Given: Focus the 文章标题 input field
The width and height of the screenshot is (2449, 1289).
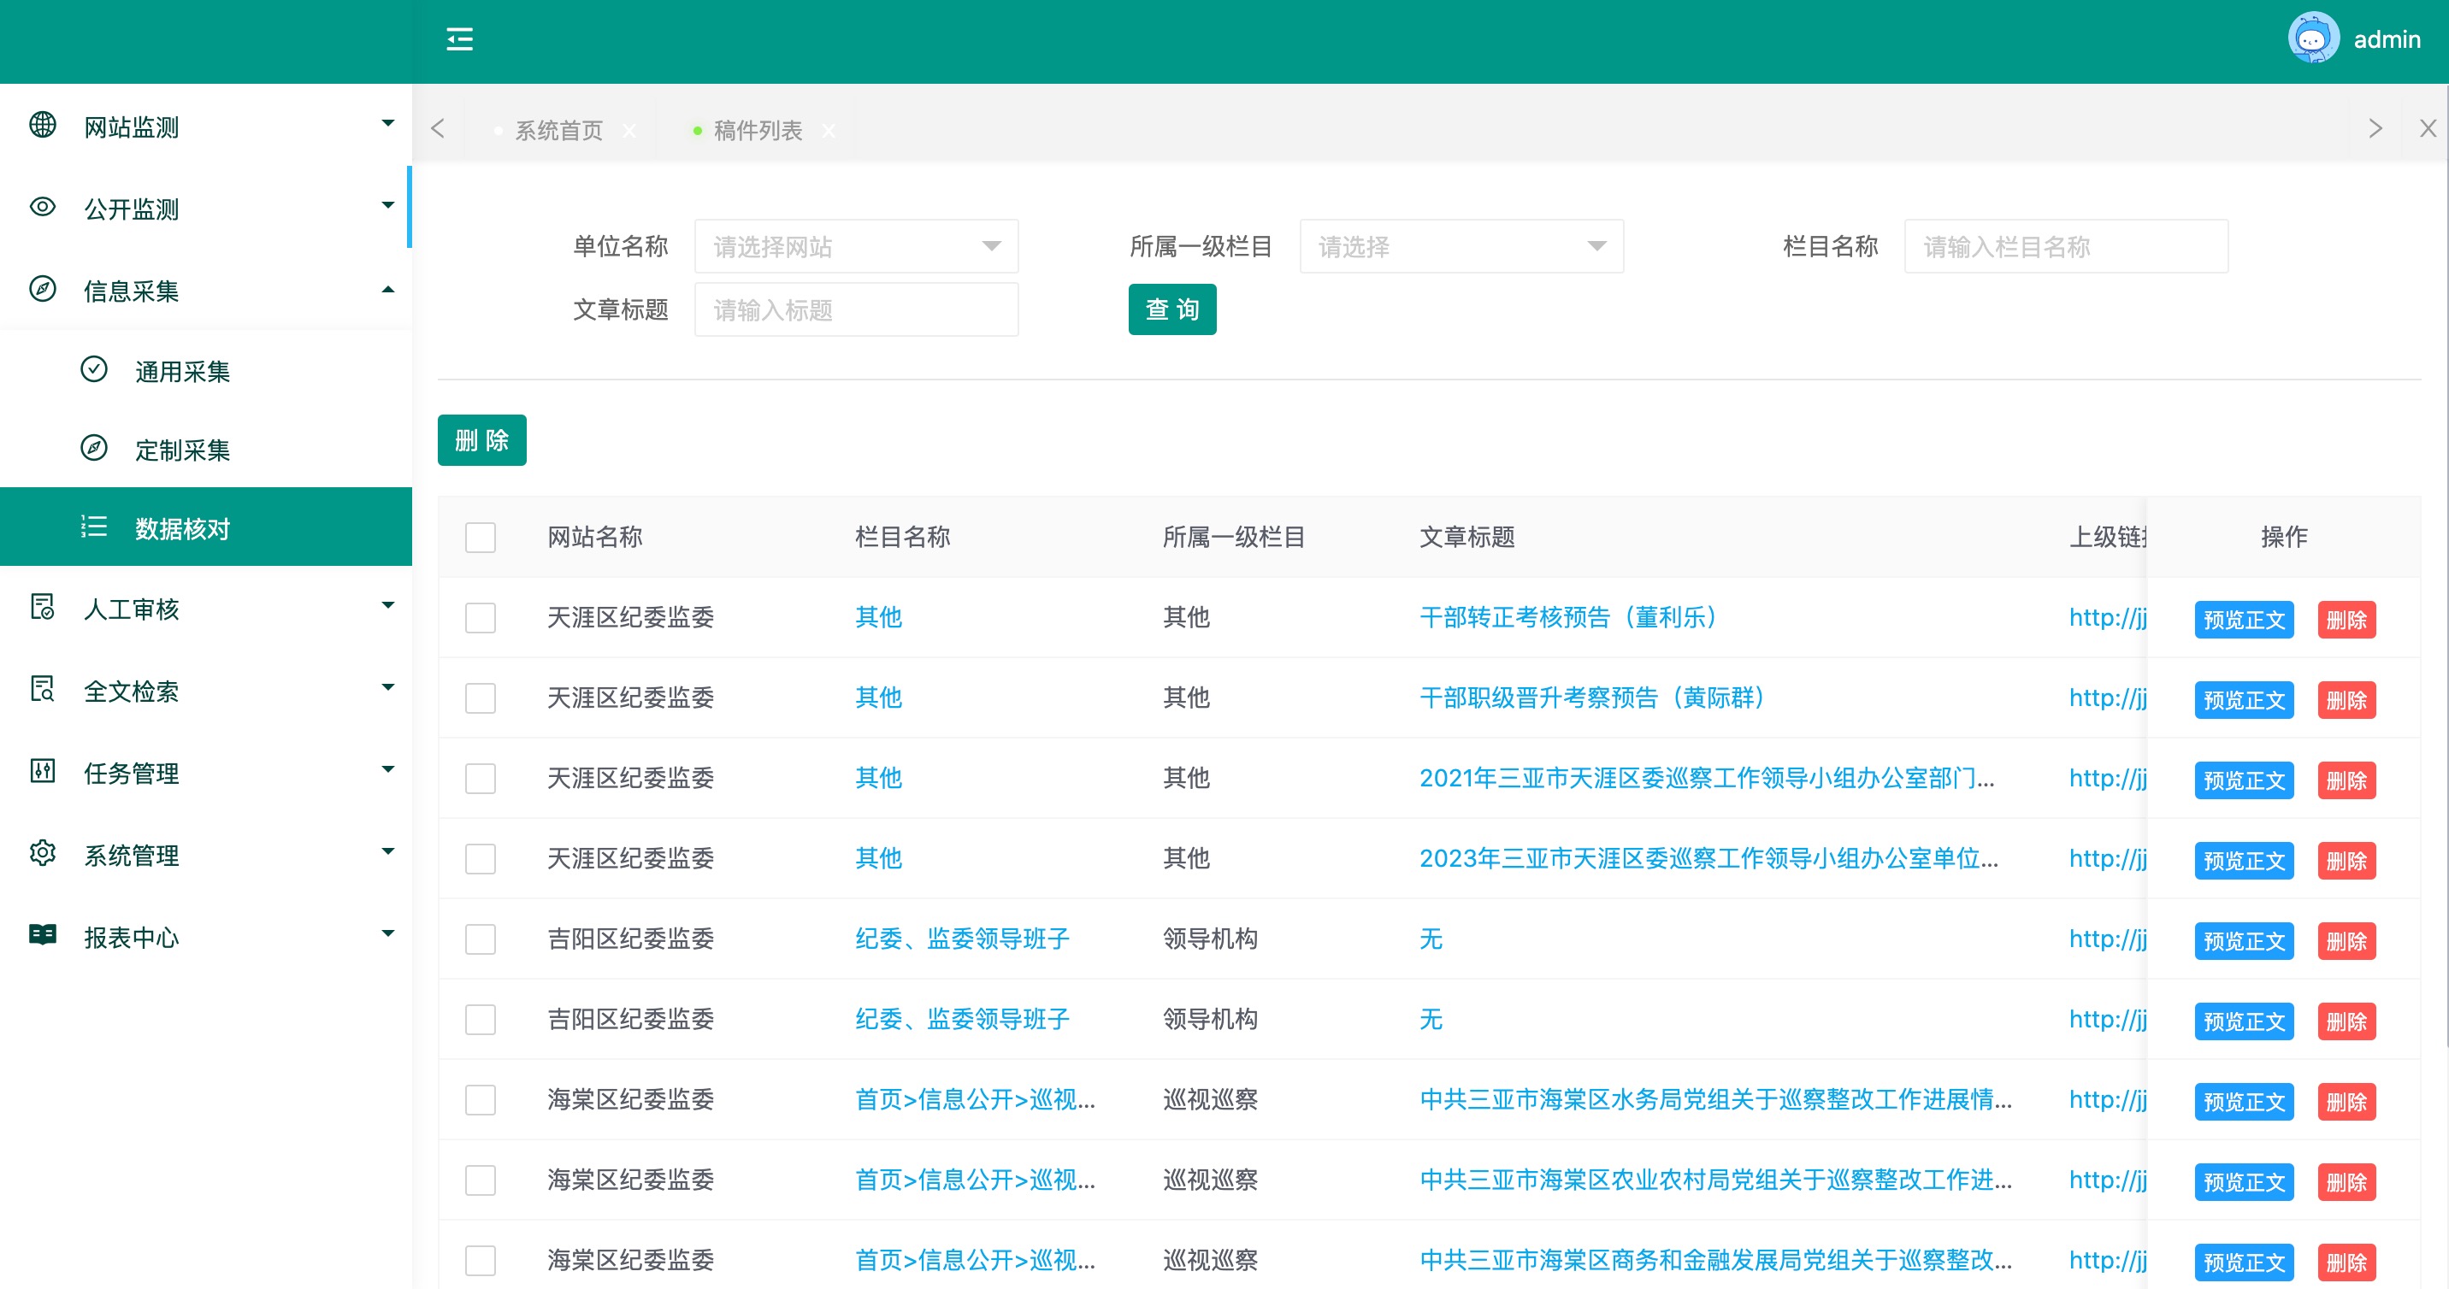Looking at the screenshot, I should 856,309.
